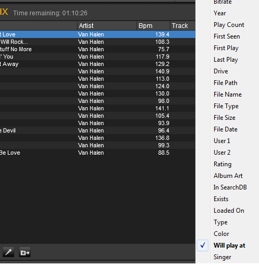The width and height of the screenshot is (259, 265).
Task: Click the Bpm value 113.0
Action: point(162,79)
